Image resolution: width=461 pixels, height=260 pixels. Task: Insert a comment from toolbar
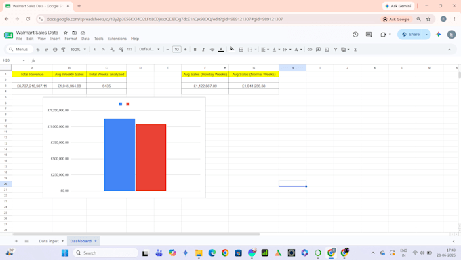pyautogui.click(x=318, y=50)
